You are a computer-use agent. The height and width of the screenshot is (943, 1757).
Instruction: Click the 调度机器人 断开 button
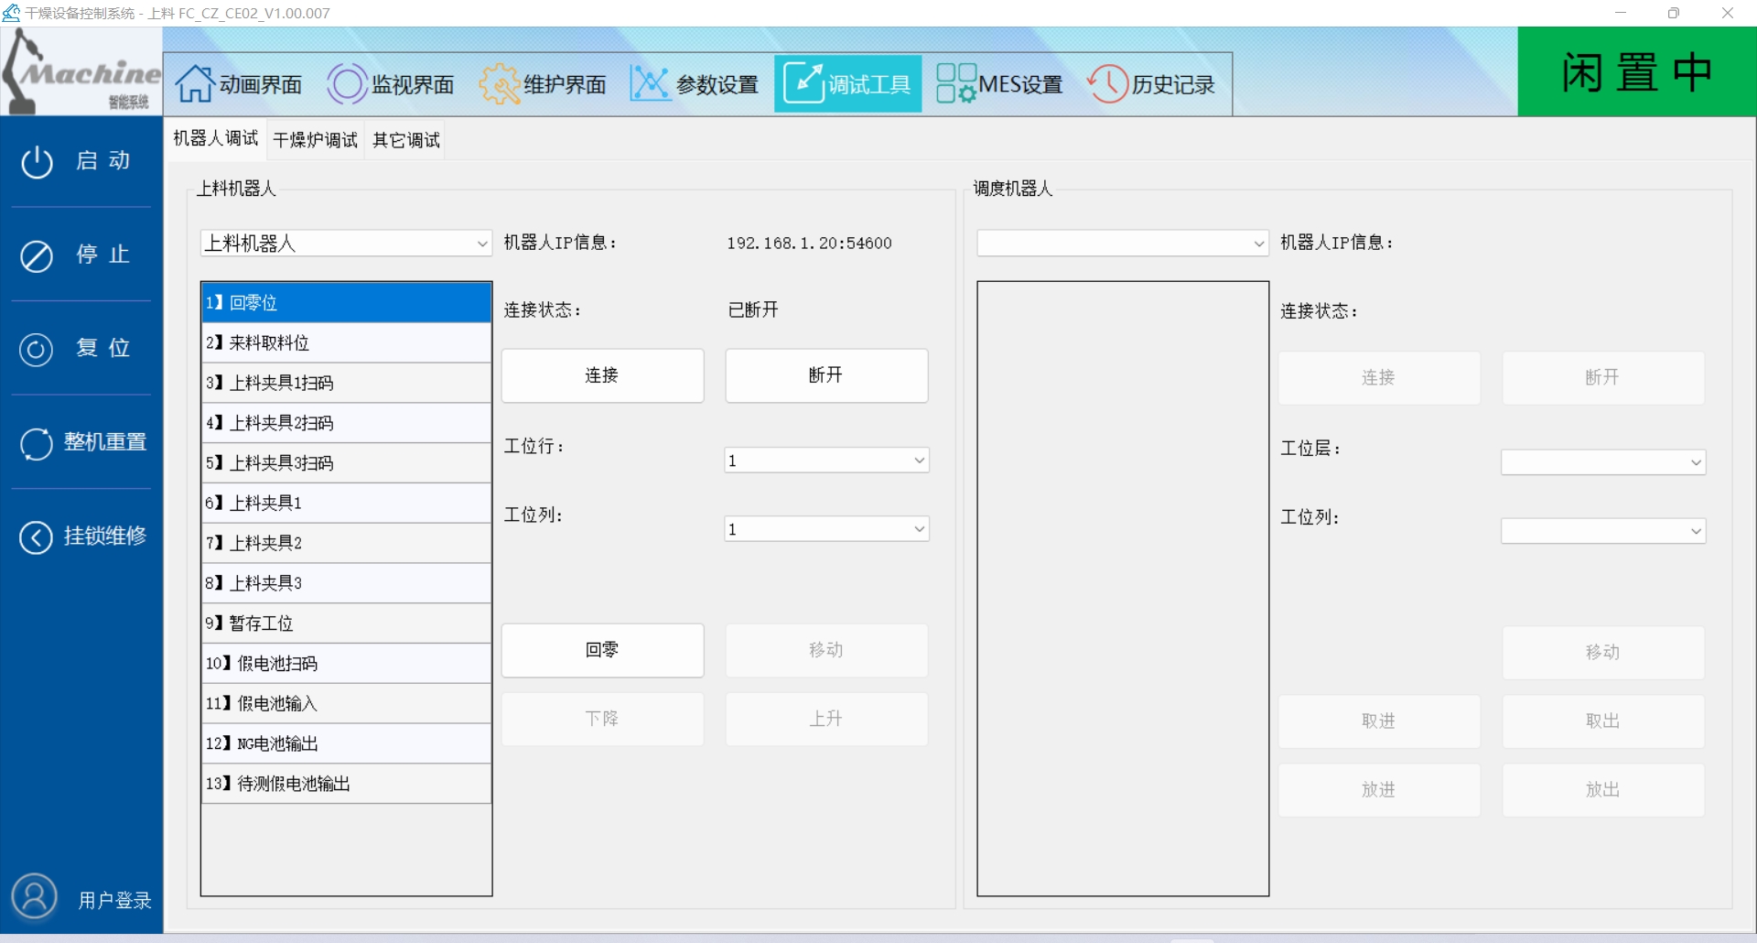coord(1603,378)
